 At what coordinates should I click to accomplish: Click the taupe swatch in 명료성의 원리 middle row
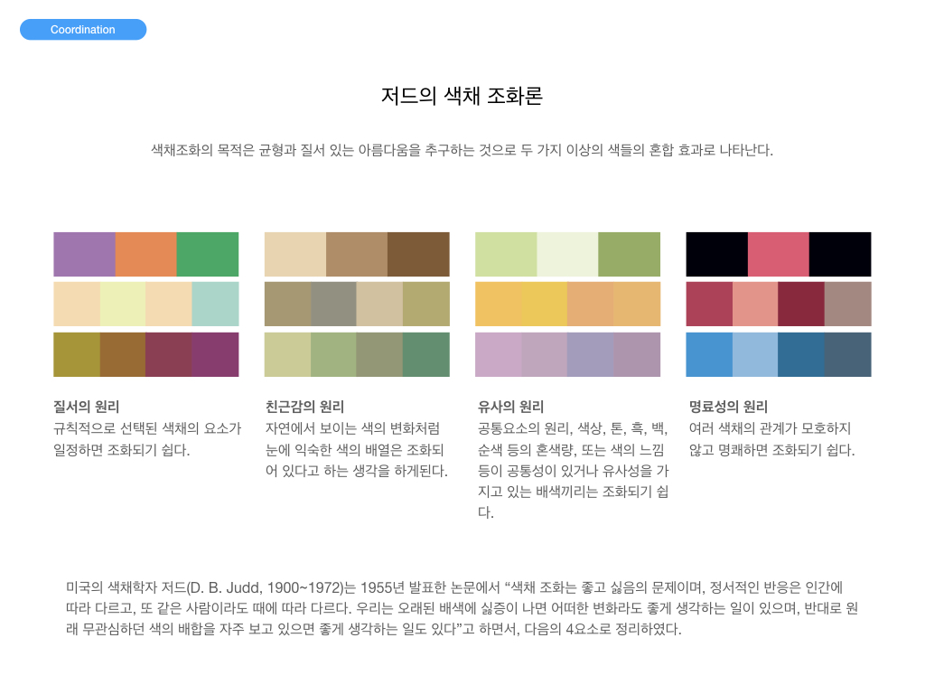point(848,304)
